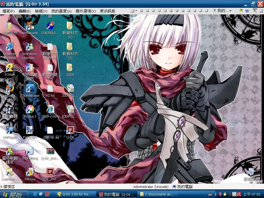Open the 檔案(F) menu
This screenshot has height=198, width=264.
click(9, 11)
